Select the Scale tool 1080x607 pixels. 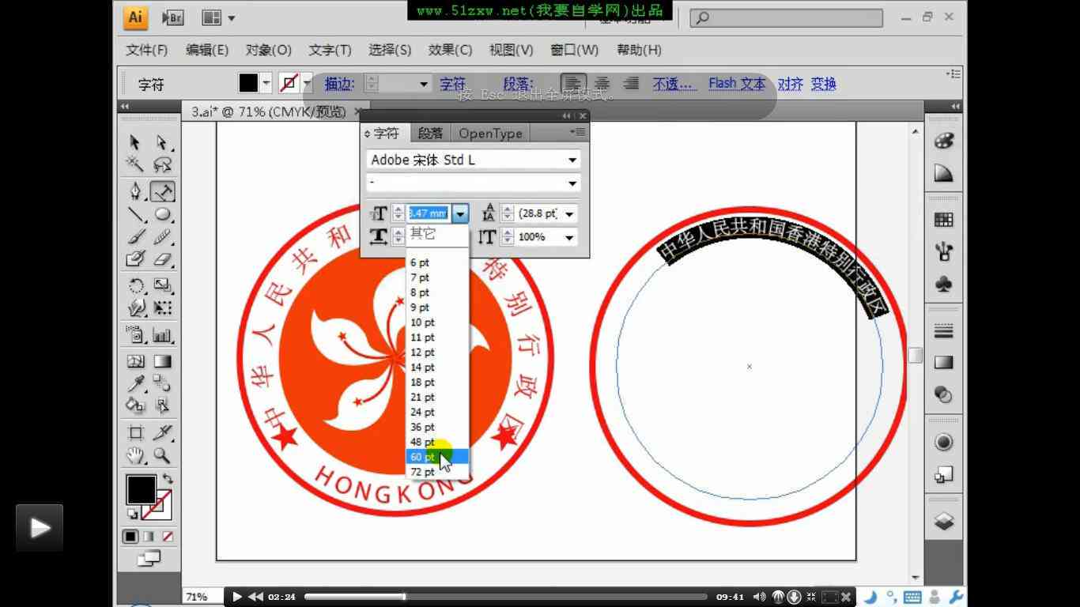[162, 286]
